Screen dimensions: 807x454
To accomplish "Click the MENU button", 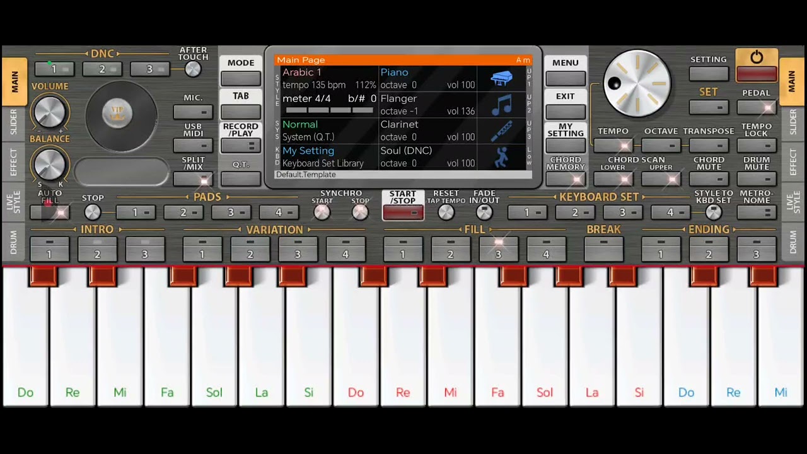I will 566,78.
